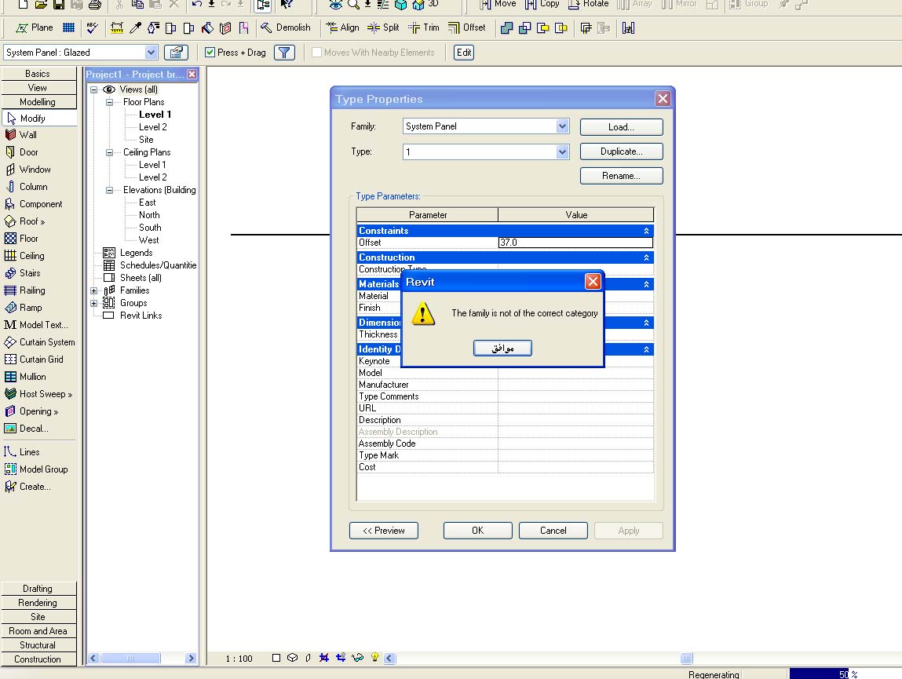Confirm the Revit warning dialog
902x679 pixels.
tap(502, 348)
